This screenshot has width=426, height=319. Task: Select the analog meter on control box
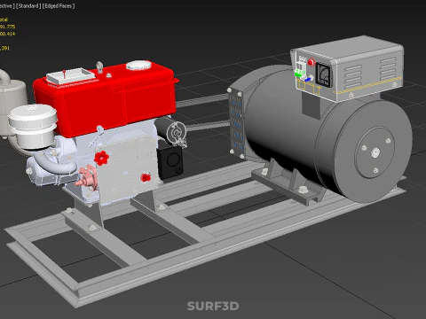tap(324, 74)
